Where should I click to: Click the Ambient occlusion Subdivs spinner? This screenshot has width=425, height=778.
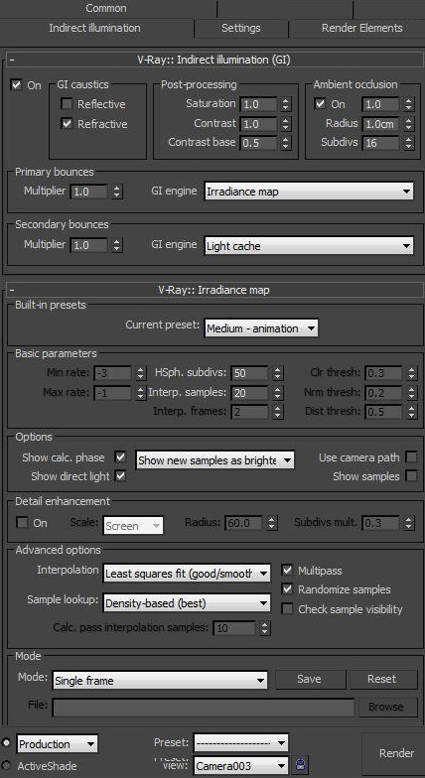click(408, 143)
